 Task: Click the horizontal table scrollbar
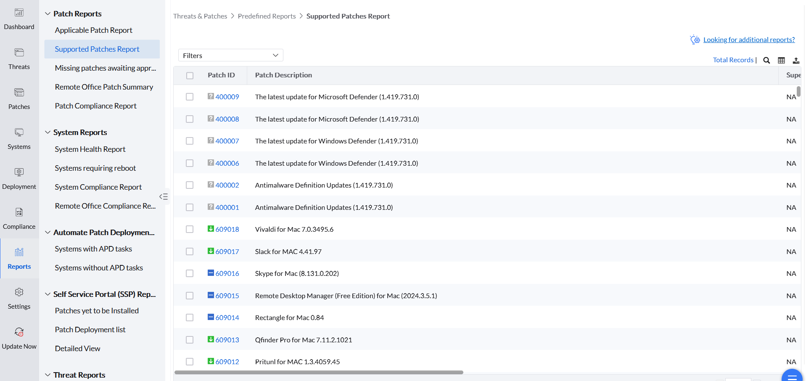point(319,373)
